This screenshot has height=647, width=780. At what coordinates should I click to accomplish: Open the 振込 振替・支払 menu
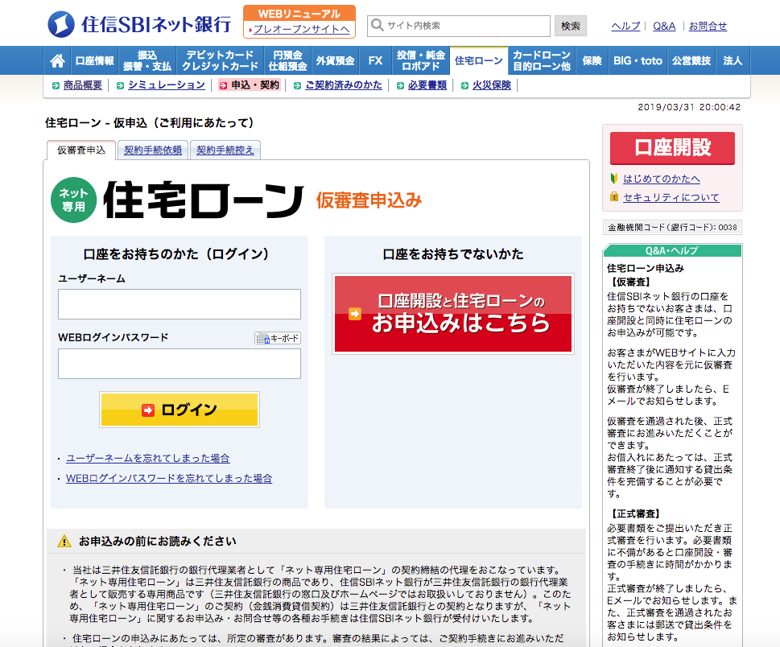[x=147, y=60]
